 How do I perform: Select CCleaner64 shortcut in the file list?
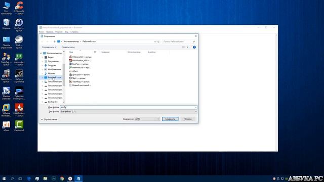(80, 57)
